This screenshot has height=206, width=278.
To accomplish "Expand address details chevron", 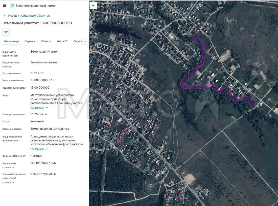I will (x=47, y=108).
